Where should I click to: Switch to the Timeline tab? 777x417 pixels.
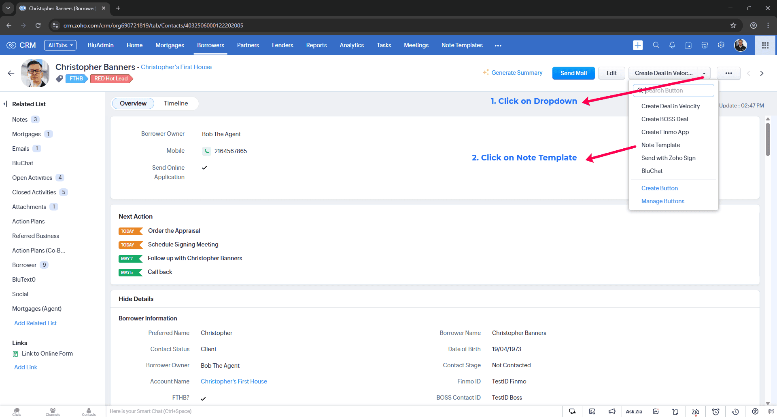[176, 103]
